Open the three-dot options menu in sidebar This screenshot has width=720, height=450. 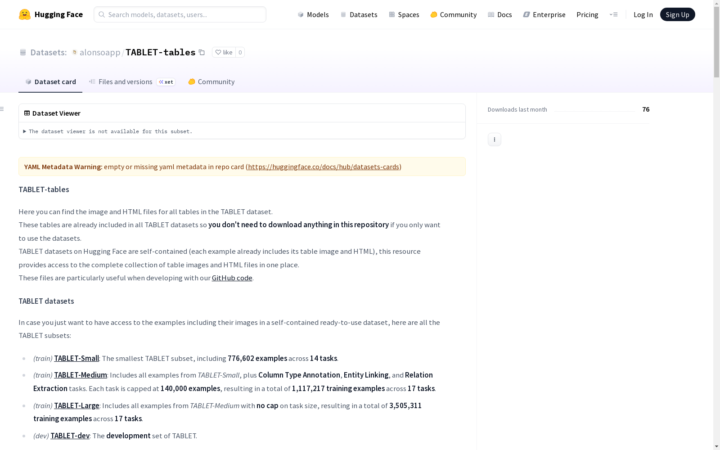tap(495, 139)
